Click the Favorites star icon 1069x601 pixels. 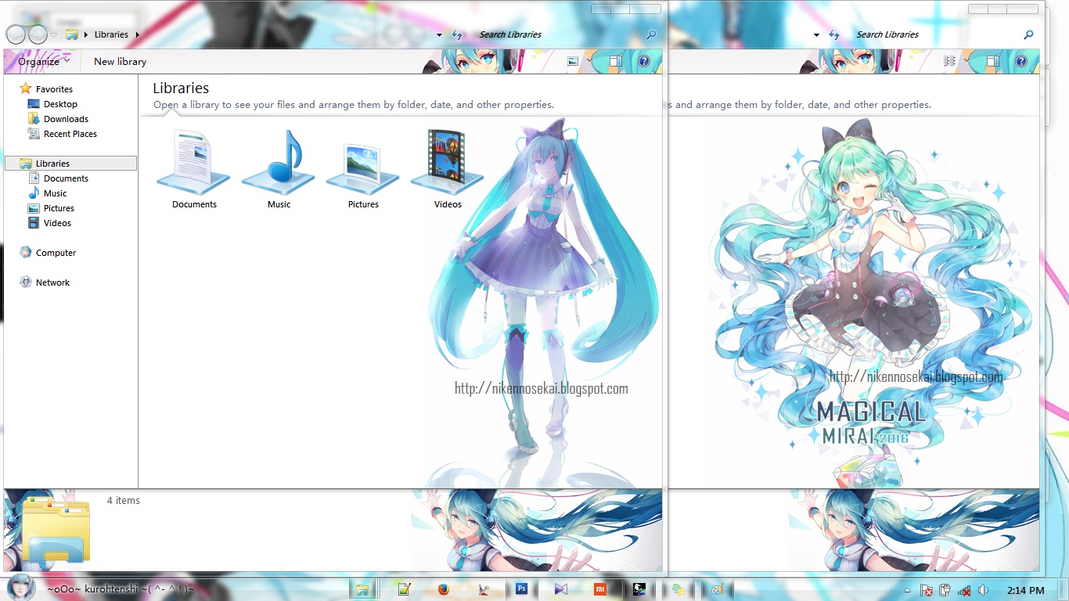coord(26,88)
